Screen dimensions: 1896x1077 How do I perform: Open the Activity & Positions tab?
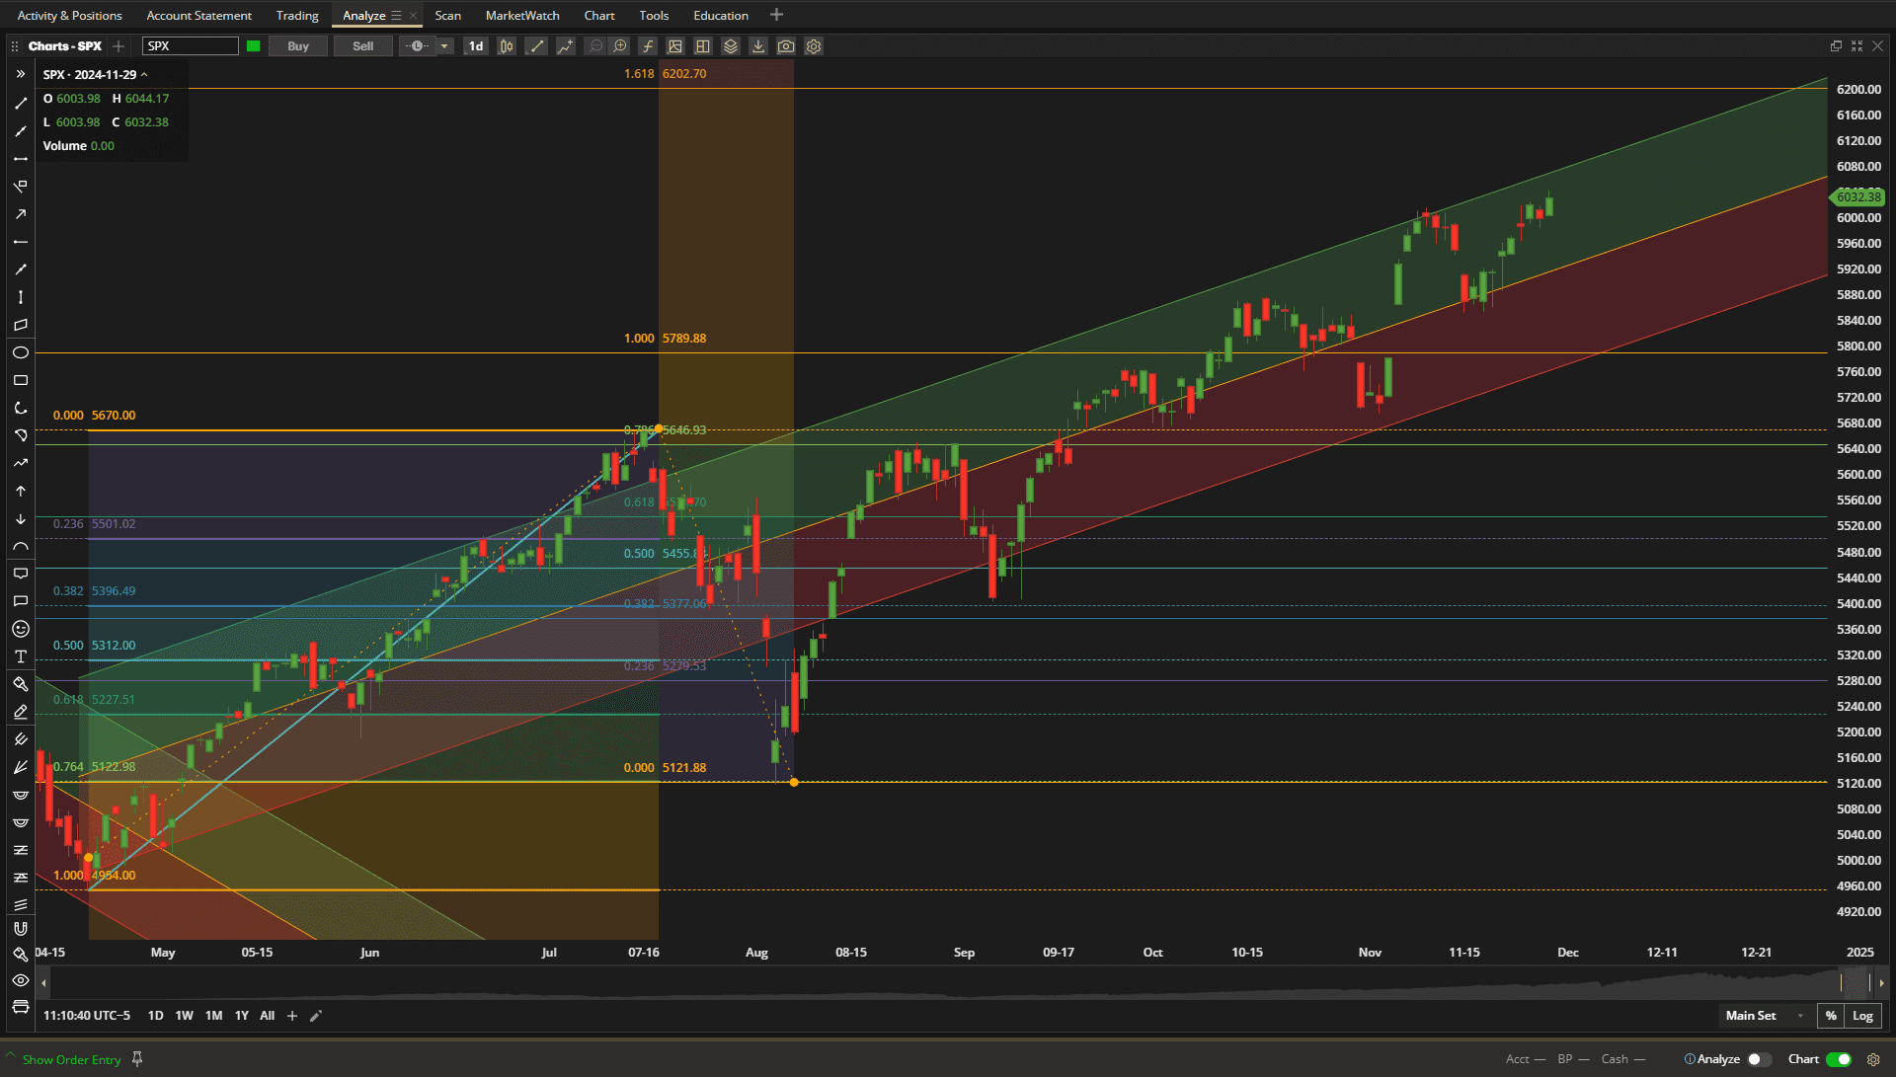70,16
